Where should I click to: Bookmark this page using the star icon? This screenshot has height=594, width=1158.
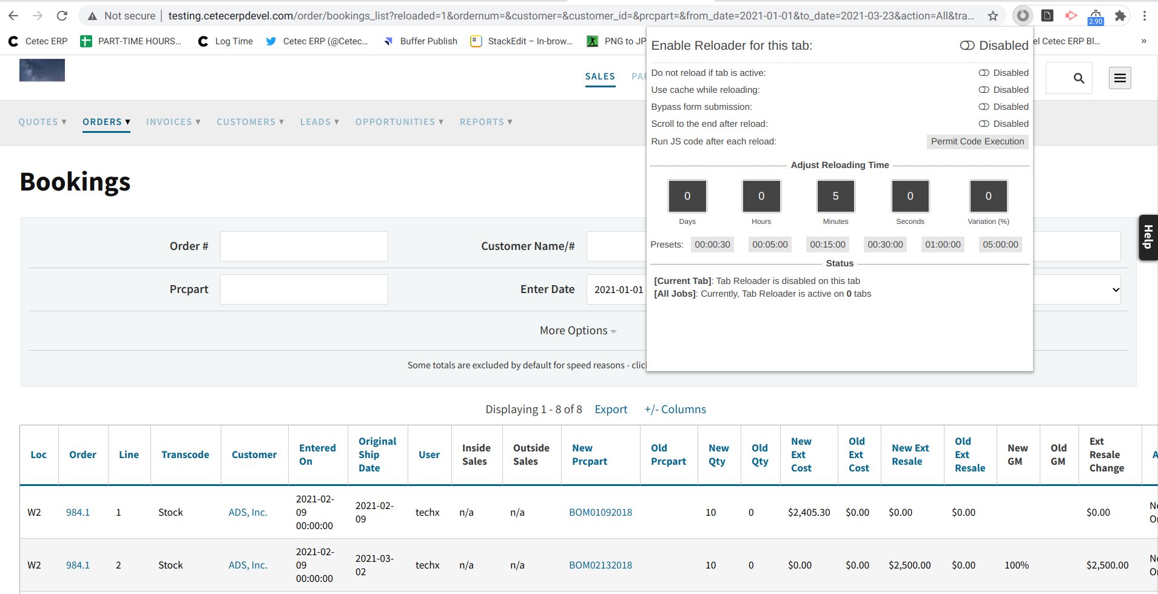993,15
